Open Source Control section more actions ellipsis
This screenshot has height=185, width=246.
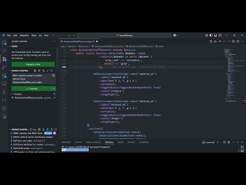[x=56, y=70]
